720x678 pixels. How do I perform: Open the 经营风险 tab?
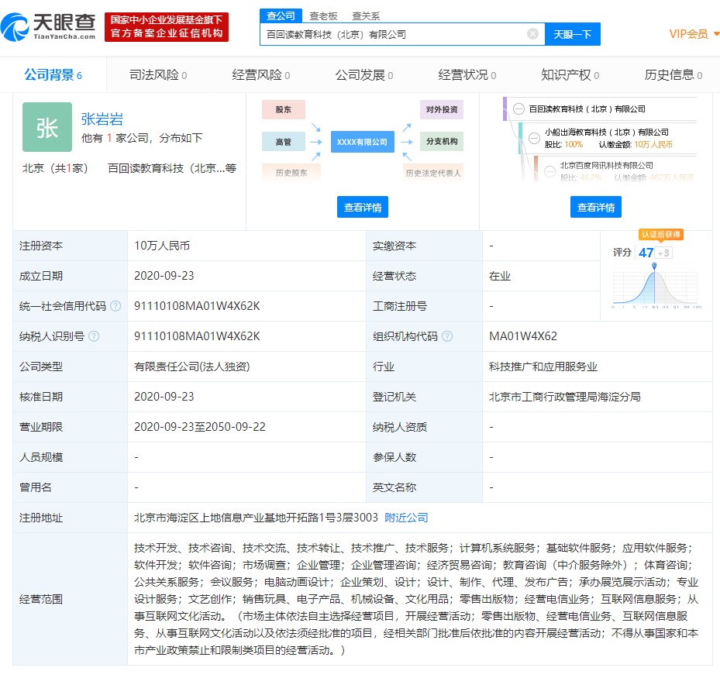(261, 75)
